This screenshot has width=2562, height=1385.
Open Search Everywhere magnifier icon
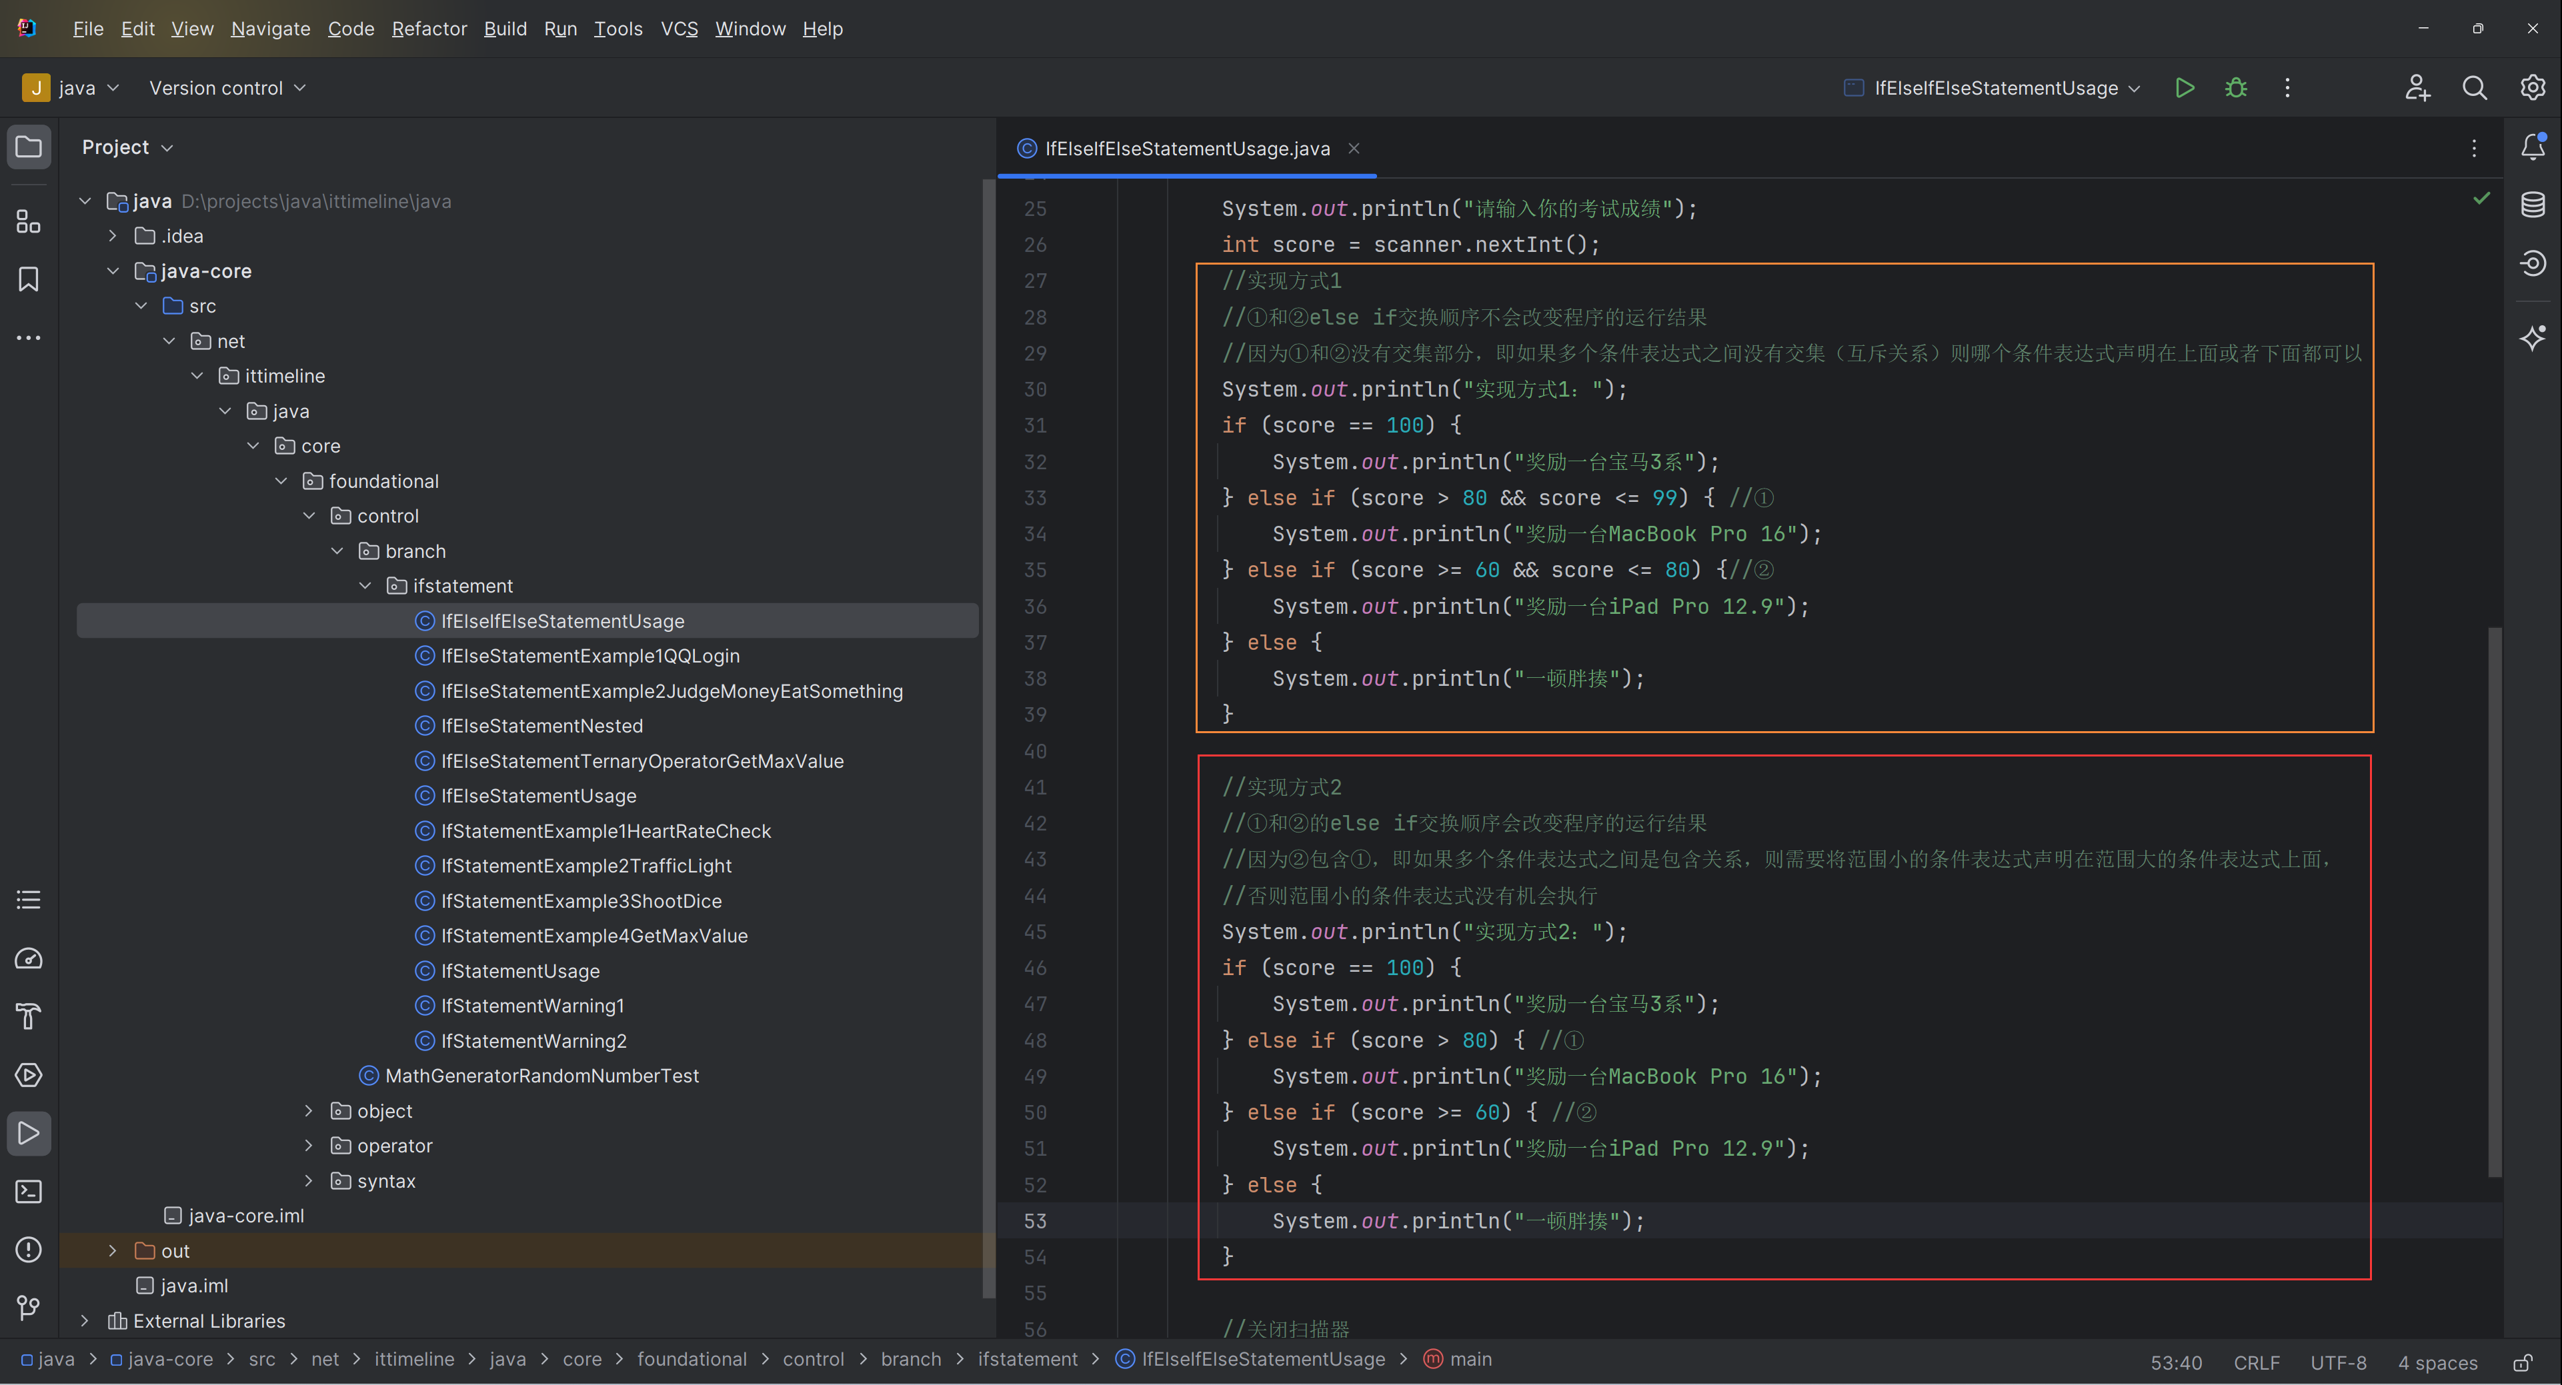[2475, 87]
